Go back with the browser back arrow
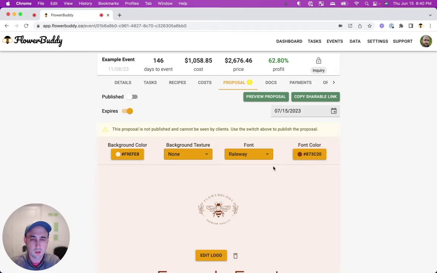This screenshot has width=437, height=273. point(7,26)
